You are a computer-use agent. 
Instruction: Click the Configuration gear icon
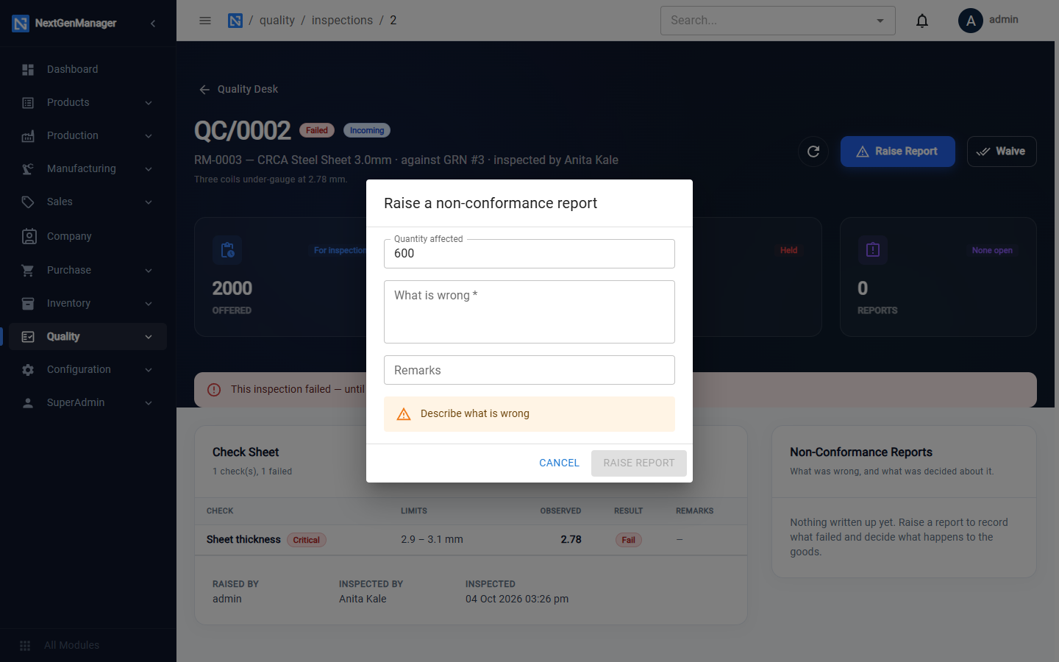[28, 370]
